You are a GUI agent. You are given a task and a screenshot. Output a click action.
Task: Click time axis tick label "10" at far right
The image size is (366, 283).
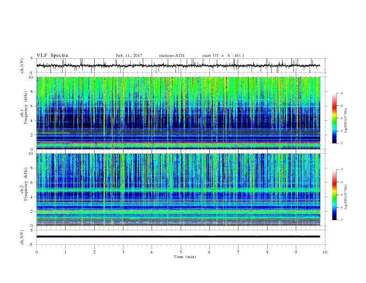[x=325, y=252]
